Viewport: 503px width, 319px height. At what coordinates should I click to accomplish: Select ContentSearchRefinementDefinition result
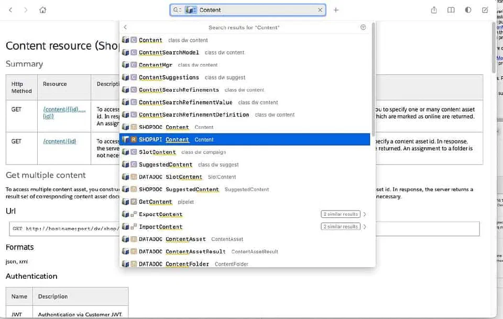coord(245,115)
